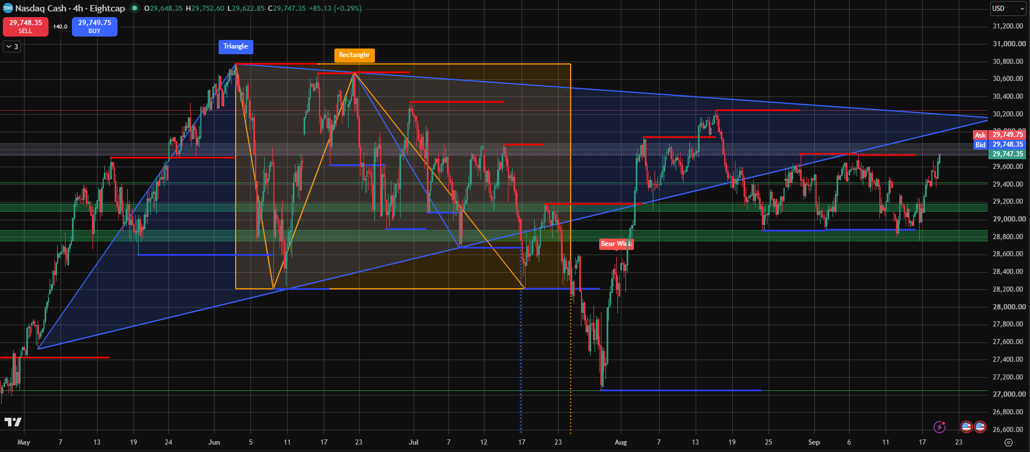The height and width of the screenshot is (452, 1030).
Task: Click the Nasdaq 100 symbol logo icon
Action: (8, 8)
